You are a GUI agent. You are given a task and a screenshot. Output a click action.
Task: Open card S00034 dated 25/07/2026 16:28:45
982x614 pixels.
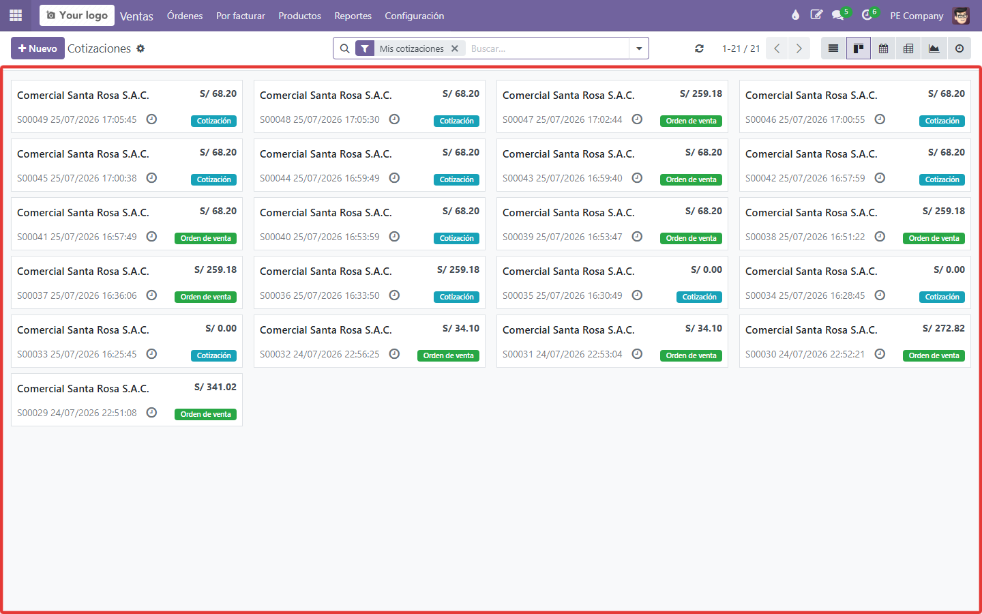[855, 282]
